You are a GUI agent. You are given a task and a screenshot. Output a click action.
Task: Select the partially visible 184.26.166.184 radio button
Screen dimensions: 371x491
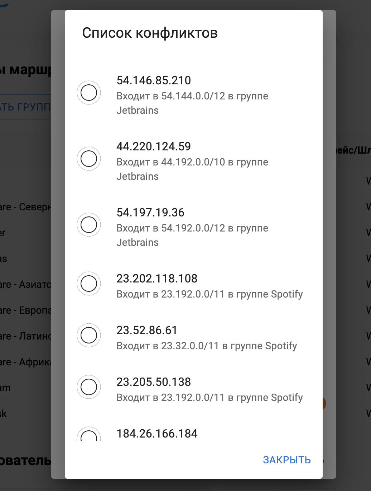pyautogui.click(x=89, y=435)
